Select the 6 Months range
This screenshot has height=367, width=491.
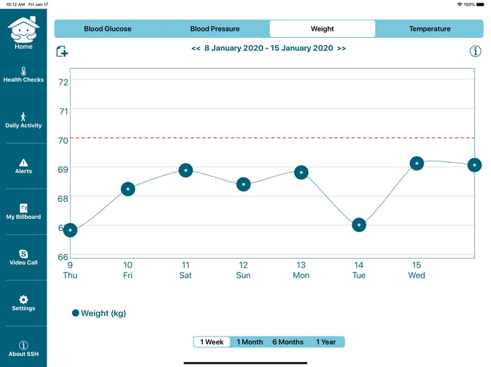click(288, 342)
